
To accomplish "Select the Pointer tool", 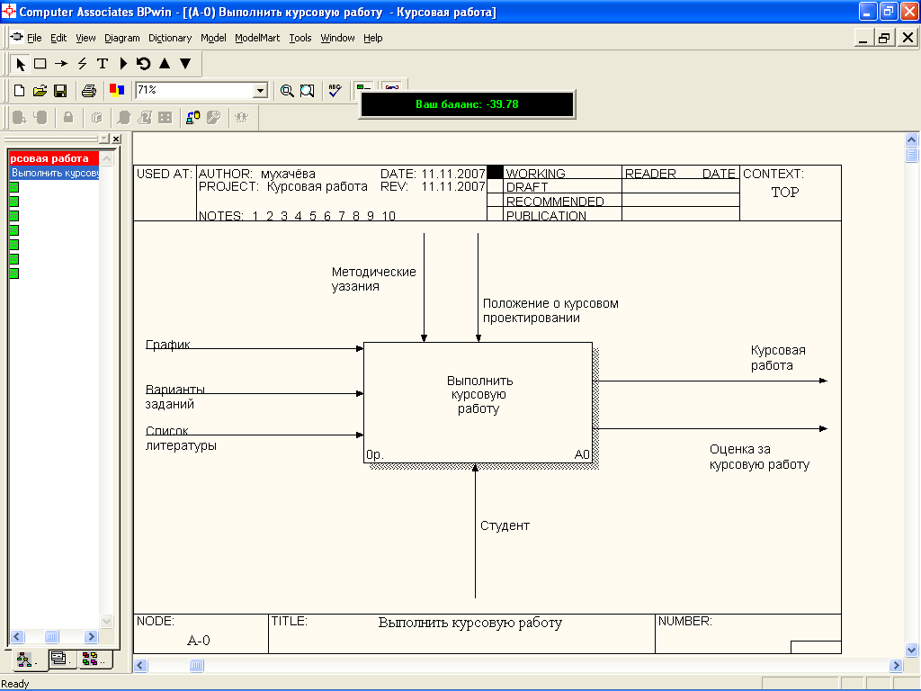I will 21,64.
